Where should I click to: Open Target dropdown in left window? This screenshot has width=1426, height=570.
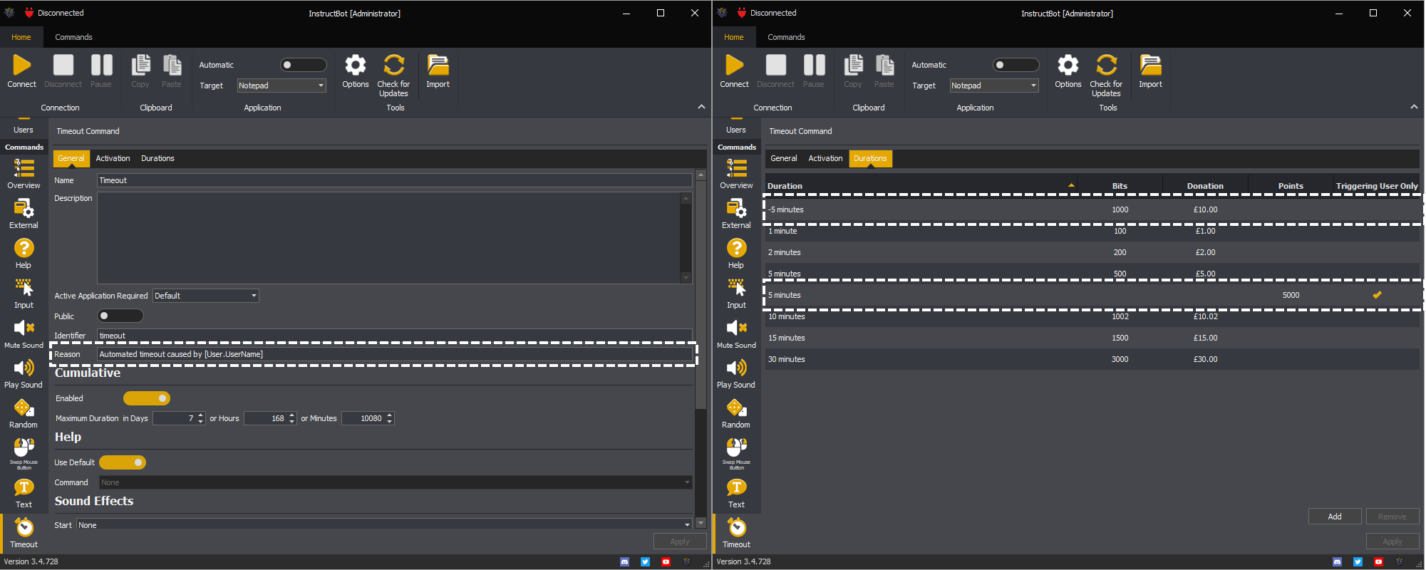[x=281, y=85]
